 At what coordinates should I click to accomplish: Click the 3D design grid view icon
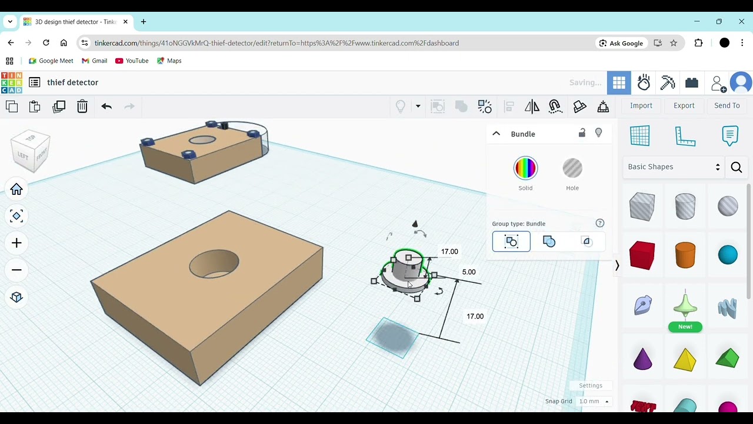click(x=619, y=83)
